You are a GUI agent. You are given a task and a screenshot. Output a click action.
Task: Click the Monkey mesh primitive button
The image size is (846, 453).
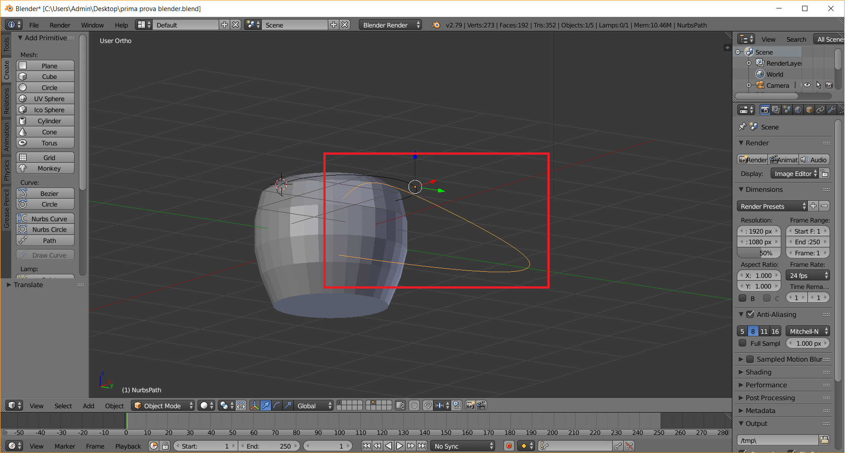(x=45, y=168)
